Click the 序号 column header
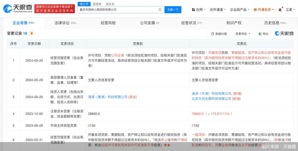 tap(14, 44)
